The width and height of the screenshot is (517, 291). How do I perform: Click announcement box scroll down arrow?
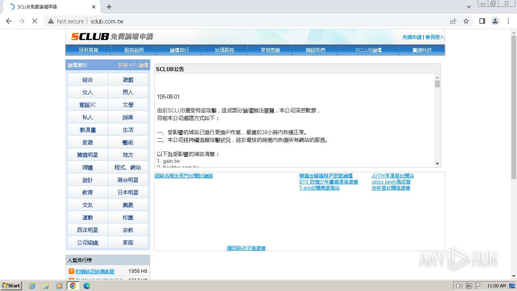[x=437, y=164]
